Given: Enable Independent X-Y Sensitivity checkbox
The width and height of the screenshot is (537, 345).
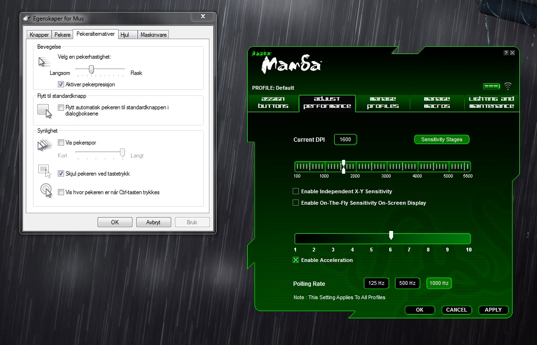Looking at the screenshot, I should (x=296, y=191).
